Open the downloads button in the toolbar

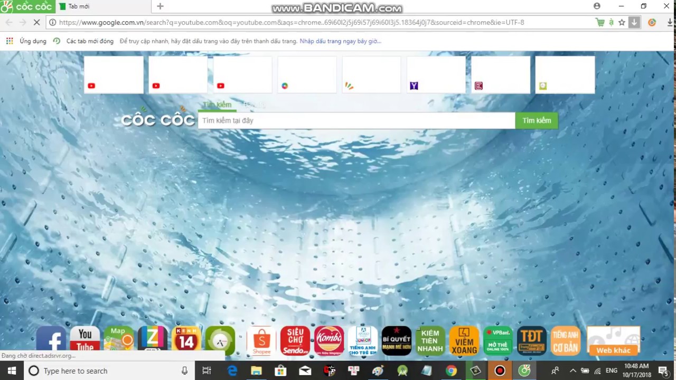pos(634,22)
